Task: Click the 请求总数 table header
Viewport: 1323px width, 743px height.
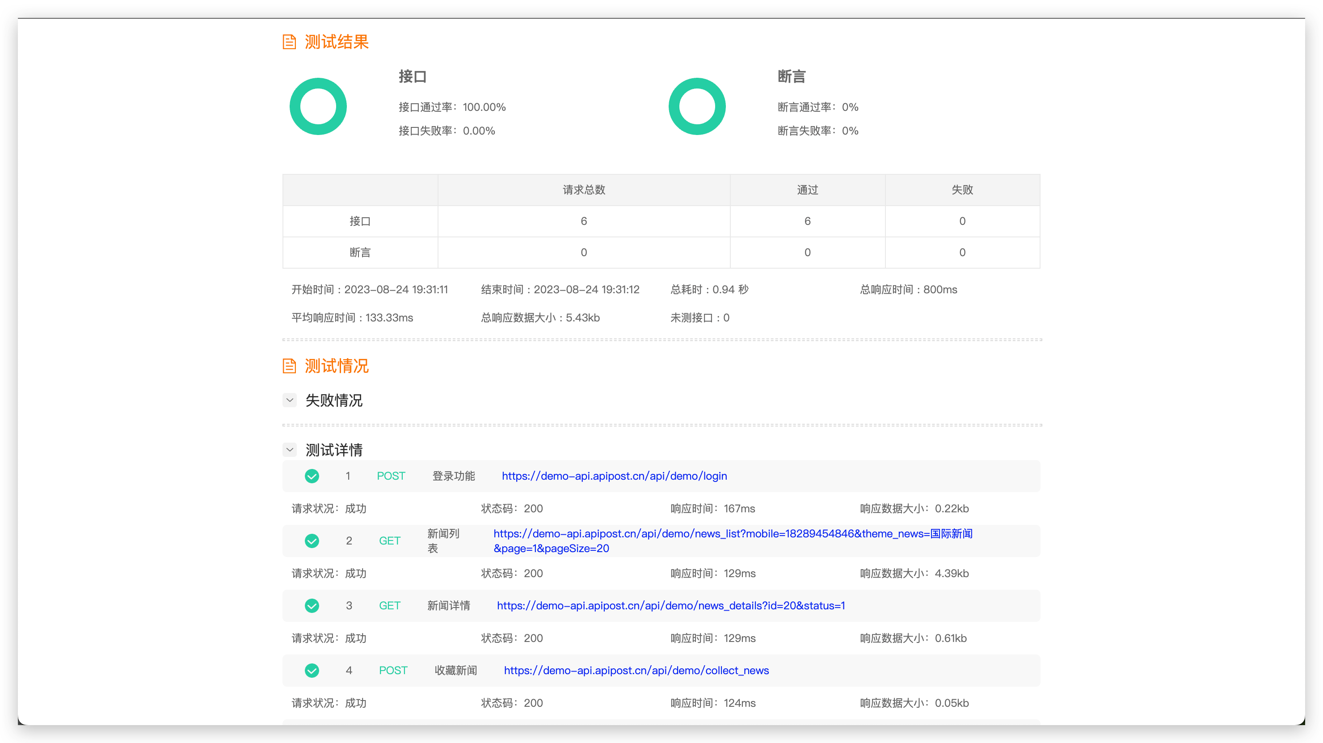Action: click(584, 190)
